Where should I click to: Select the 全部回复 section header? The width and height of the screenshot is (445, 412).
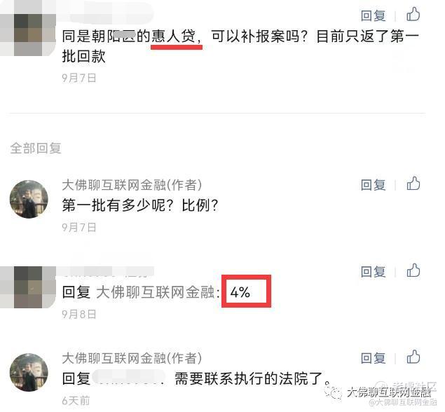pyautogui.click(x=36, y=148)
